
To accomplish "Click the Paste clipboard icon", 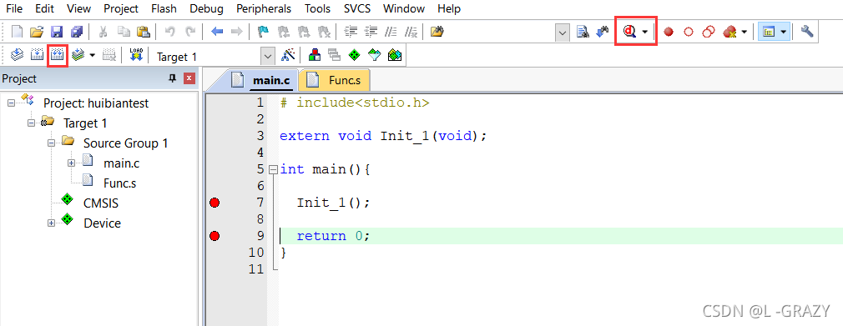I will click(143, 32).
